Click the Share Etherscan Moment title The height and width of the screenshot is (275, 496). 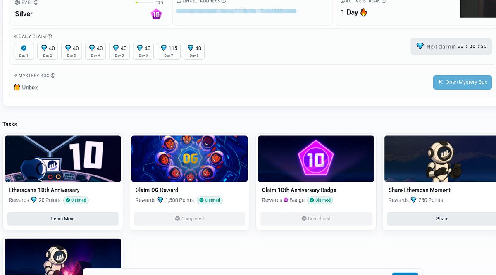pos(420,190)
